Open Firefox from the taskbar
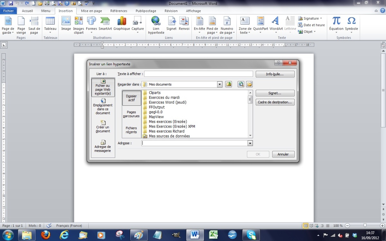 click(46, 235)
